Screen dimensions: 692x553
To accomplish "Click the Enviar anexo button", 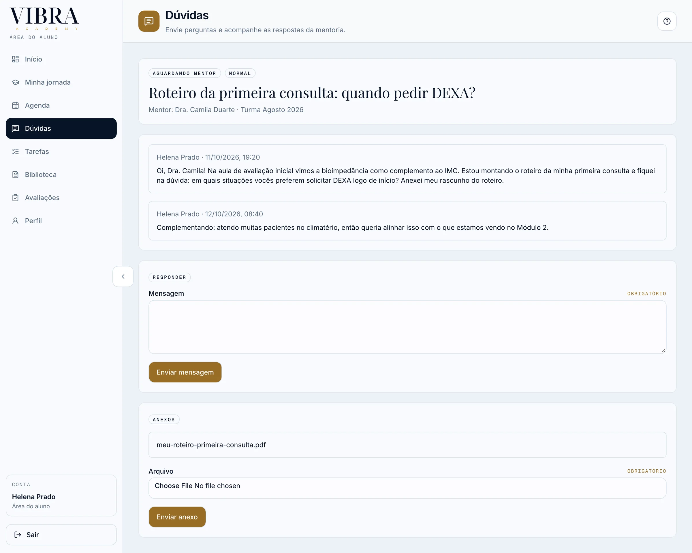I will click(x=177, y=517).
